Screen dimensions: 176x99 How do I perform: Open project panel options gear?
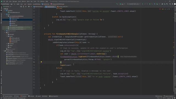click(29, 7)
